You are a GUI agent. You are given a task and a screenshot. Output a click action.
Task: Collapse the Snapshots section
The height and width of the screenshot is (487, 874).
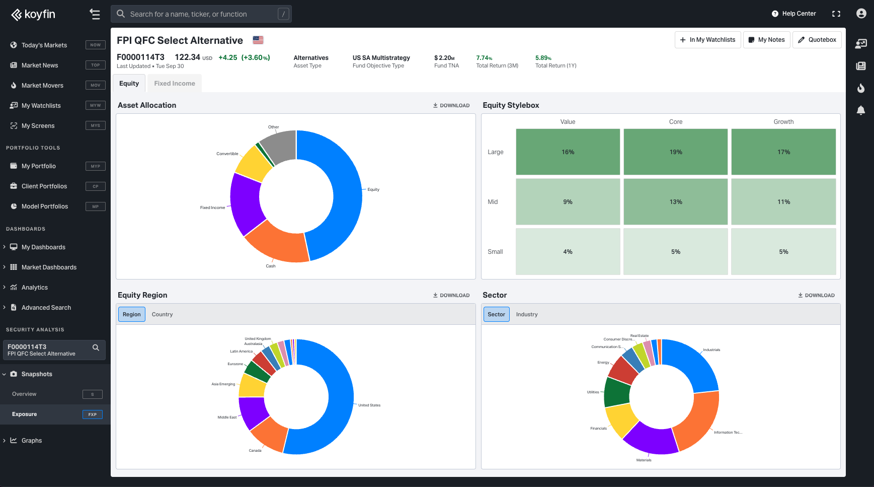coord(36,374)
